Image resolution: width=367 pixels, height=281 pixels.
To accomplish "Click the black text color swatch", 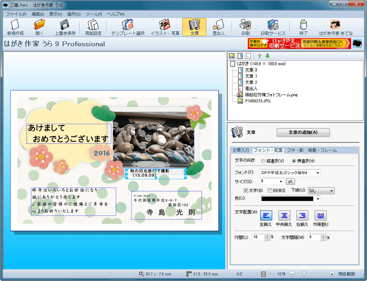I will tap(287, 199).
